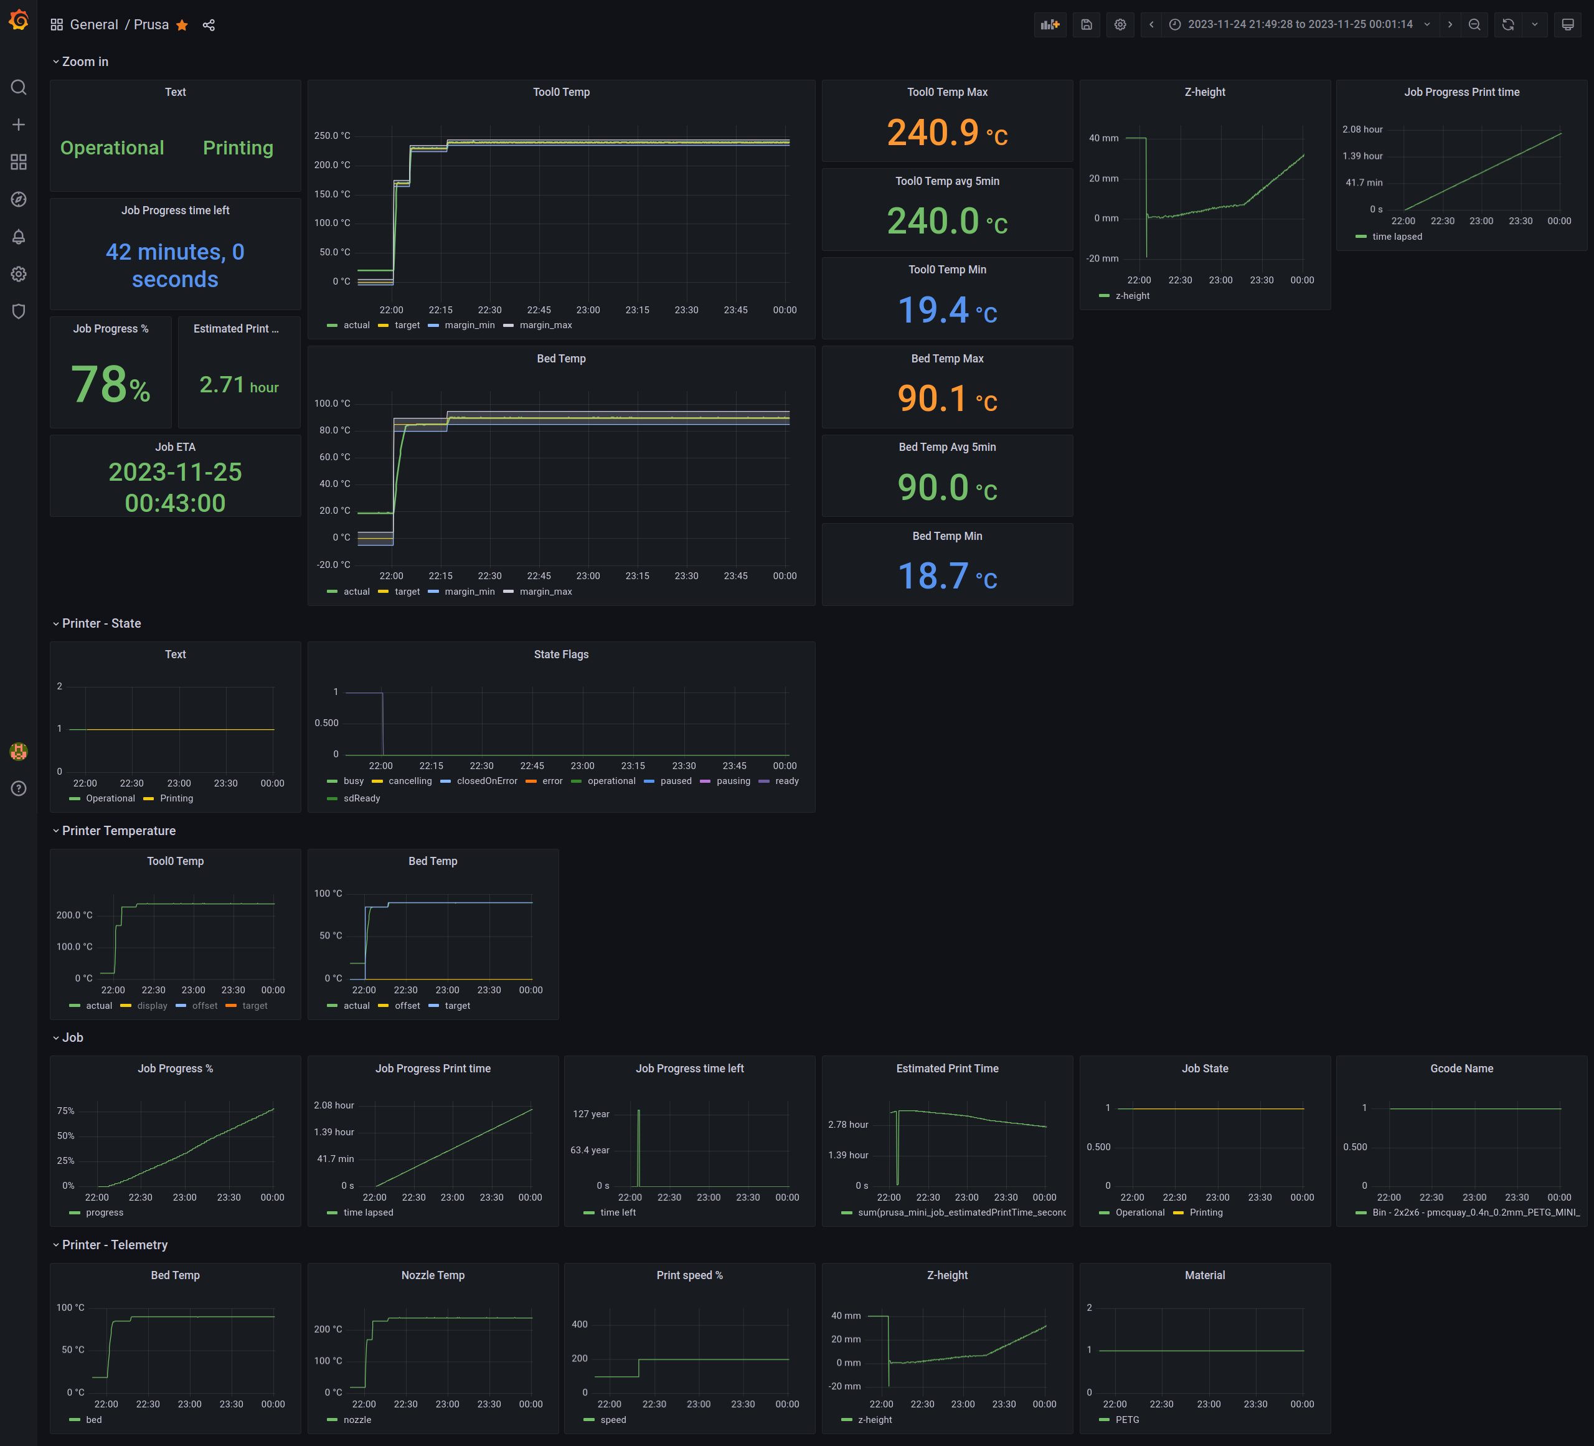Open the Material panel title

1205,1275
